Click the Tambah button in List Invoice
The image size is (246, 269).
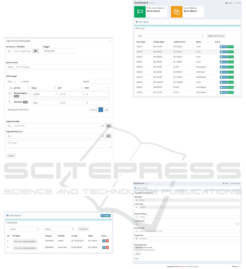[106, 216]
